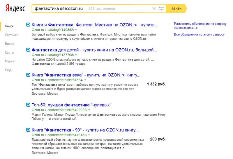Click the 1 332 руб. price
Viewport: 233px width, 159px height.
coord(156,84)
